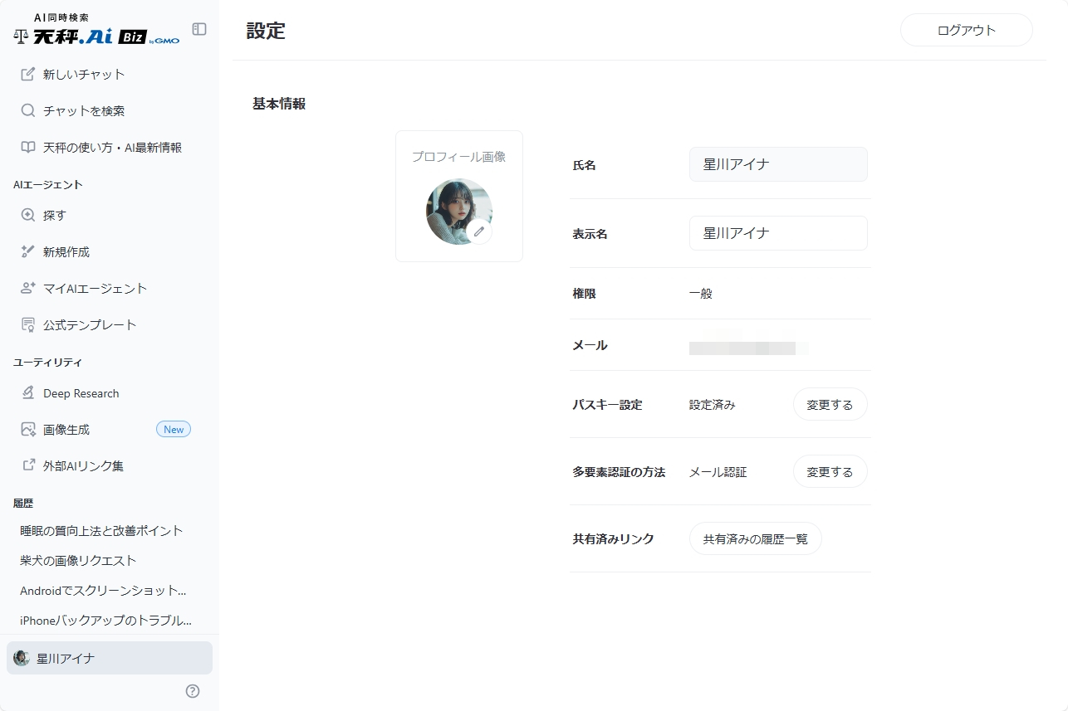
Task: Edit profile picture via the pencil icon
Action: [480, 233]
